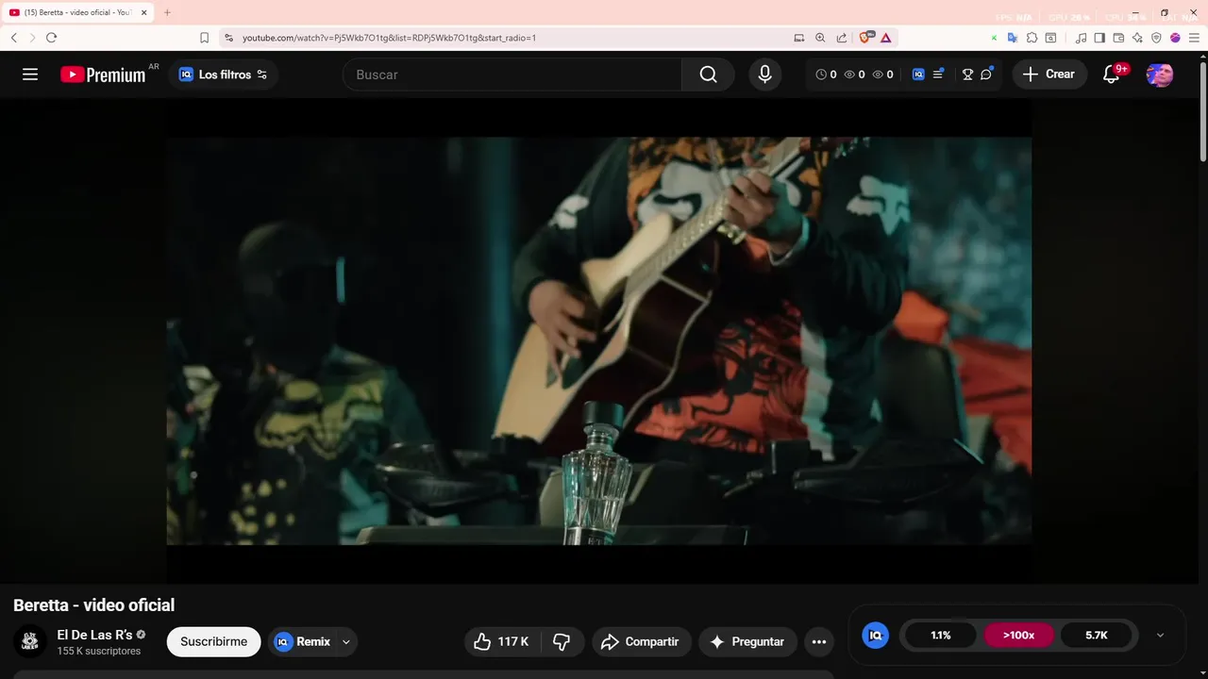Screen dimensions: 1208x679
Task: Click the Compartir share button
Action: coord(642,641)
